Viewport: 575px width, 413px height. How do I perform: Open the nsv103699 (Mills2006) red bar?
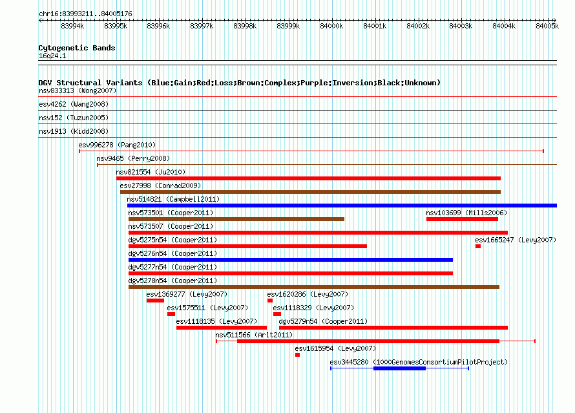pyautogui.click(x=462, y=219)
